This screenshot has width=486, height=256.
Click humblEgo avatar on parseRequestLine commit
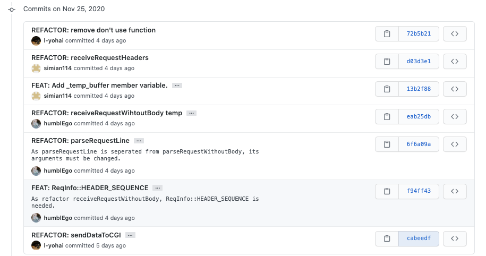coord(36,171)
